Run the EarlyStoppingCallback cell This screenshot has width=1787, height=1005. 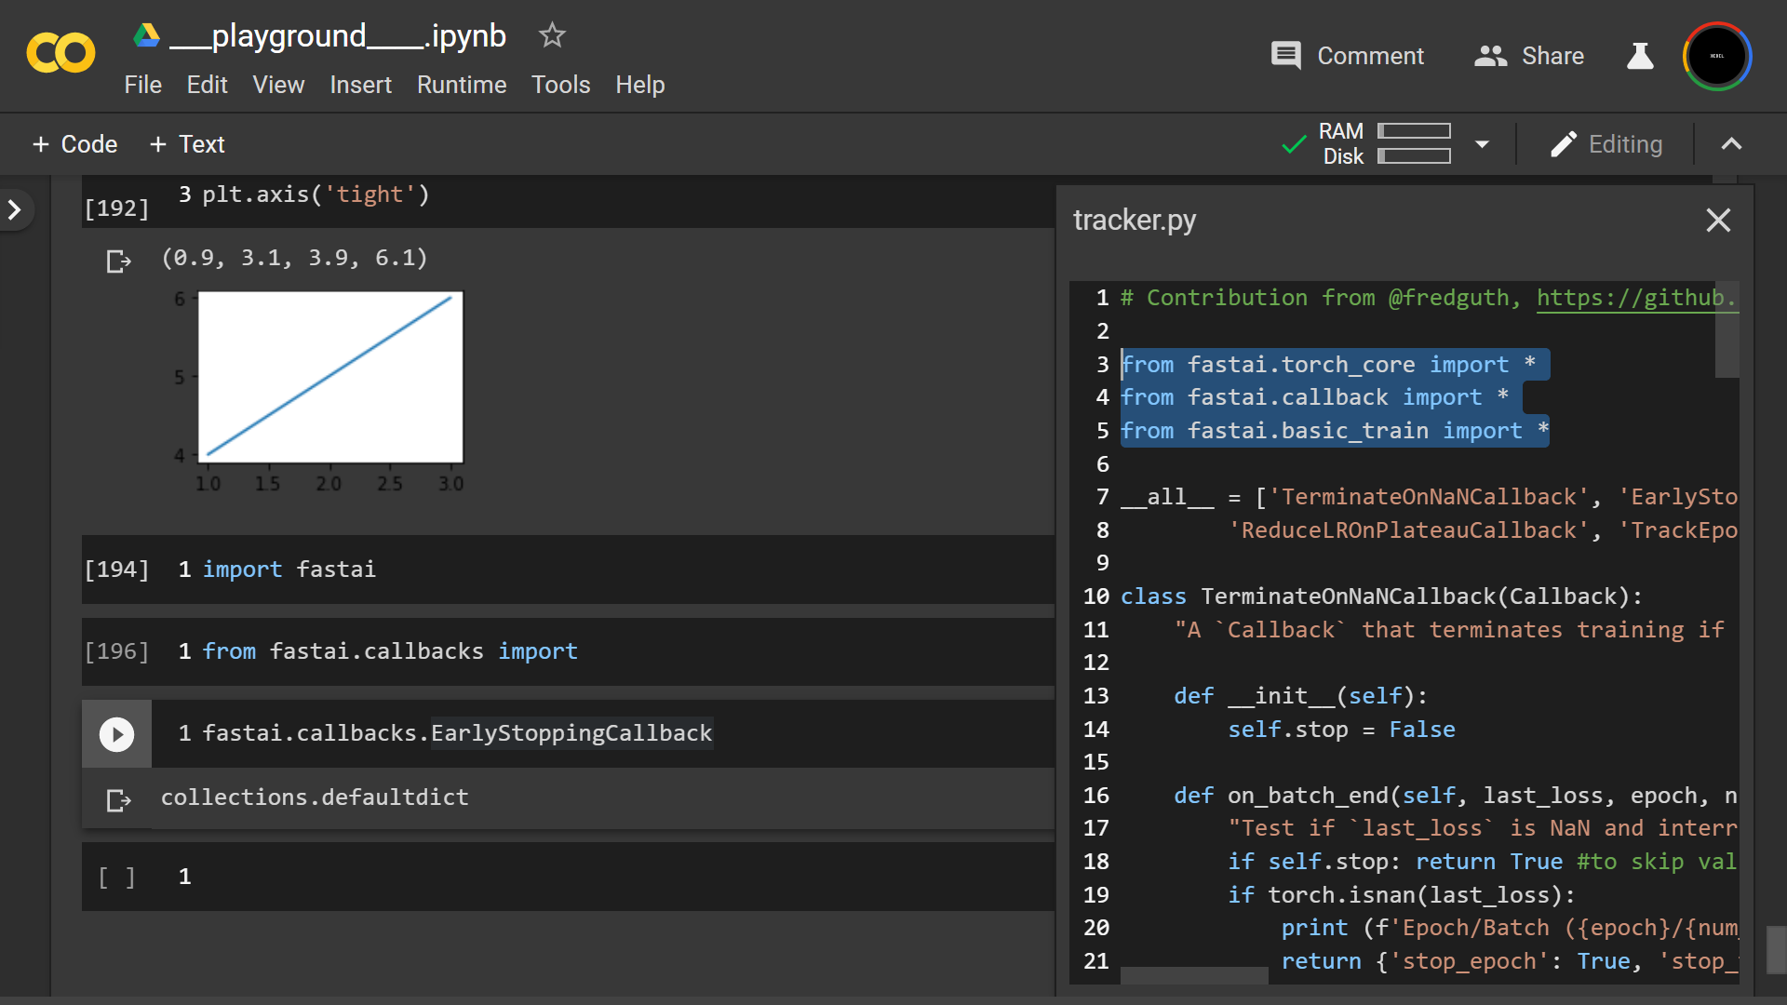[x=116, y=734]
